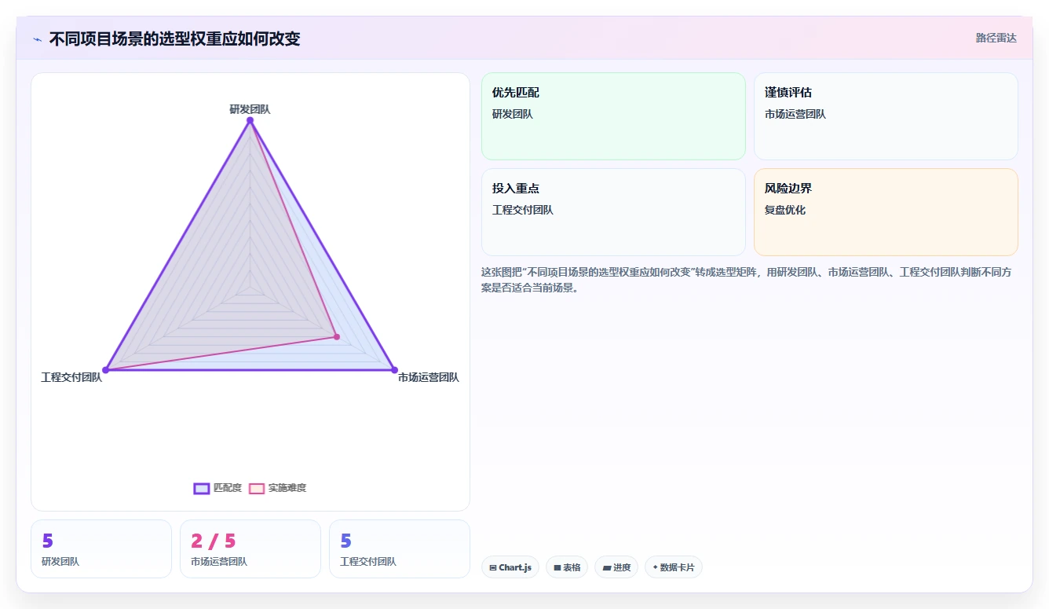The width and height of the screenshot is (1049, 609).
Task: Click 研发团队 text in the 优先匹配 card
Action: coord(513,114)
